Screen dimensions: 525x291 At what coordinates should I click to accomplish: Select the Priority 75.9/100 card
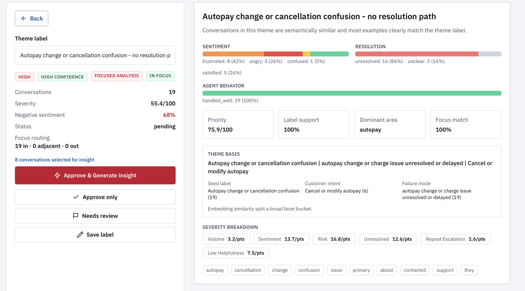(238, 124)
